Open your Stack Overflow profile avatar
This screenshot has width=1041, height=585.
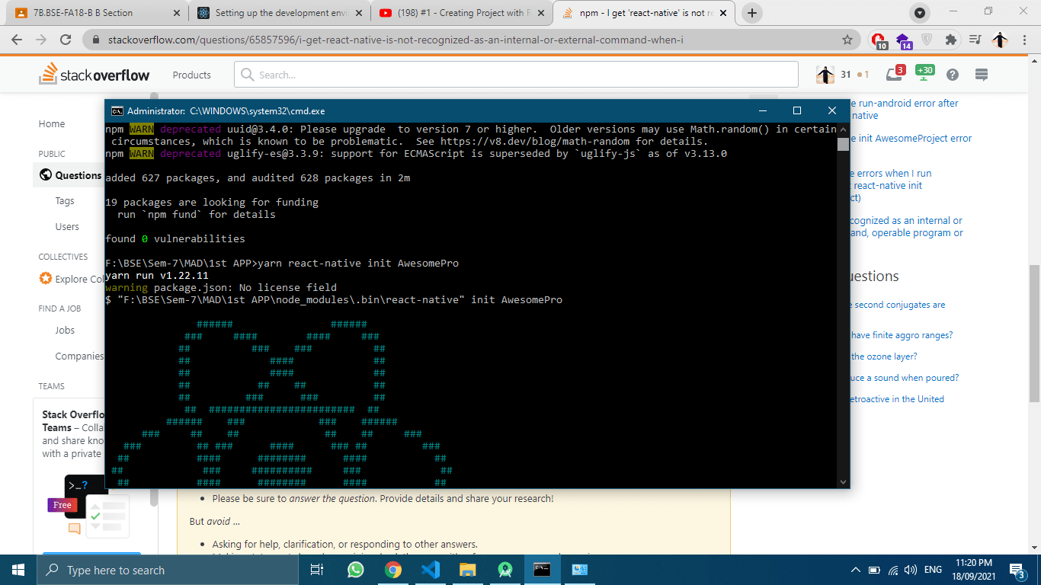(824, 74)
